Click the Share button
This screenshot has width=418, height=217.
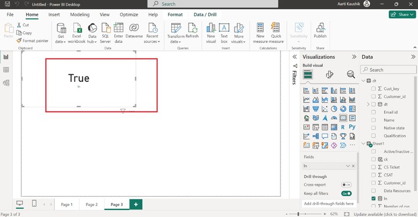(402, 15)
